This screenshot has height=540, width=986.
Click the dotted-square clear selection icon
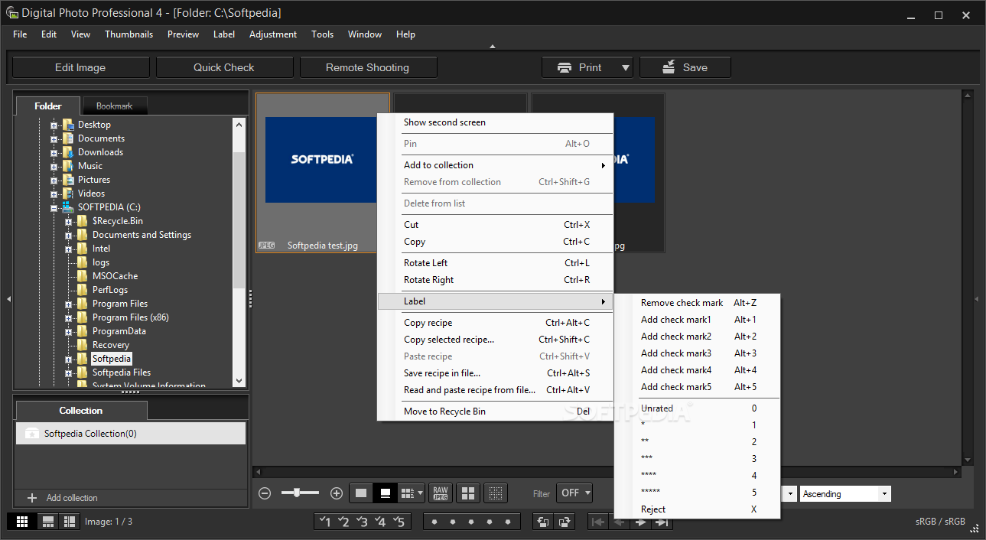496,493
